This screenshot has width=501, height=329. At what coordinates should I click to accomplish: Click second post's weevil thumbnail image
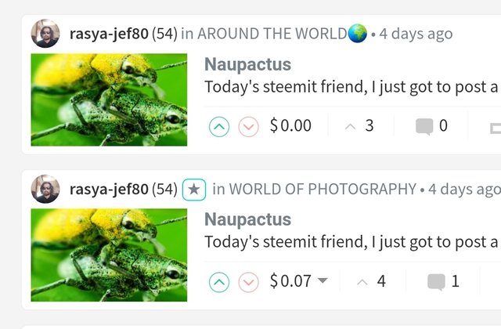(109, 255)
